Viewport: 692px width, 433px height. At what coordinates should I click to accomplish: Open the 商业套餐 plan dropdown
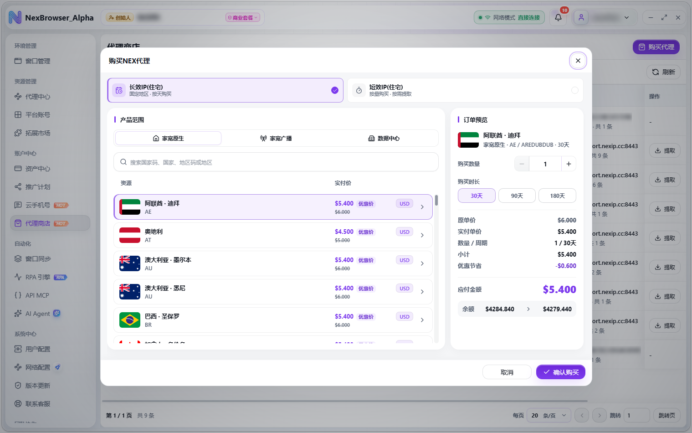tap(243, 18)
